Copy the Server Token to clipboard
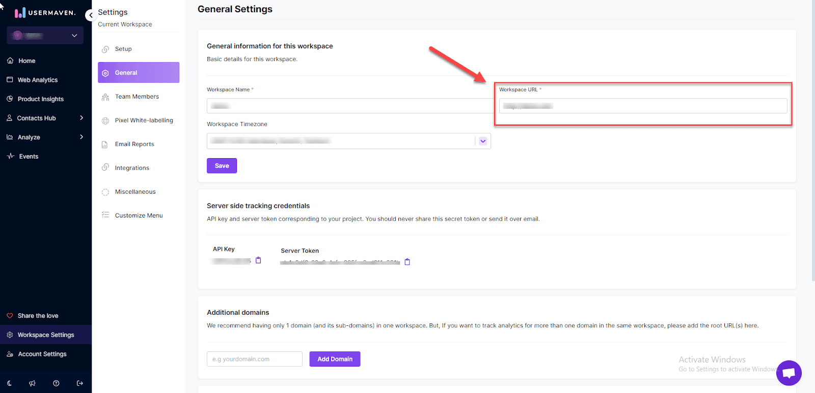The height and width of the screenshot is (393, 815). [x=407, y=262]
